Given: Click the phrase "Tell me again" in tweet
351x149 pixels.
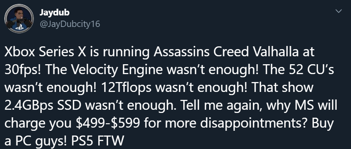Looking at the screenshot, I should tap(222, 105).
